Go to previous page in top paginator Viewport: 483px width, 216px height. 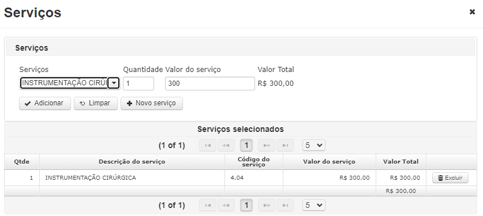coord(226,145)
